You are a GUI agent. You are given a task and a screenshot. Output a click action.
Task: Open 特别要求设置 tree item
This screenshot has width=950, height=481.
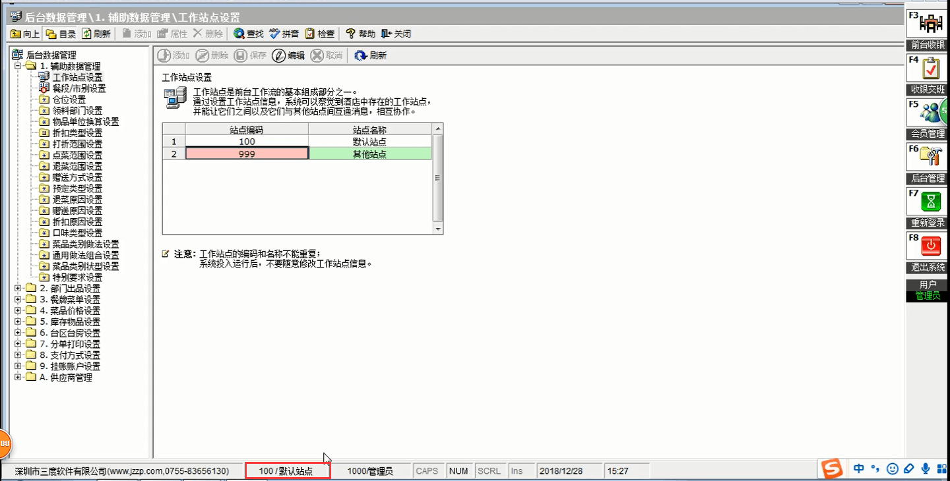pyautogui.click(x=77, y=277)
